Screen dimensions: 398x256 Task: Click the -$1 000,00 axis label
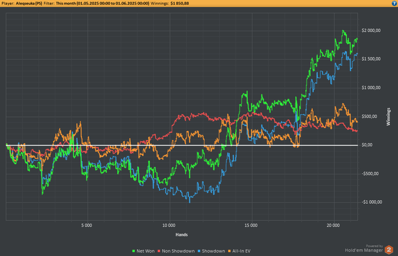pyautogui.click(x=372, y=202)
